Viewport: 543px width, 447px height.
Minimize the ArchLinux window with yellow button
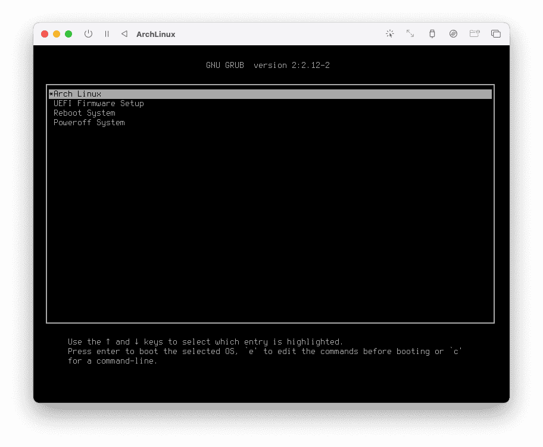pos(57,34)
